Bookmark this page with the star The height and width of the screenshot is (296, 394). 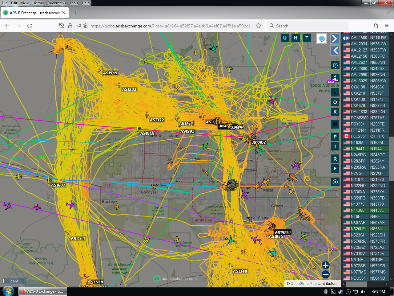click(x=259, y=26)
